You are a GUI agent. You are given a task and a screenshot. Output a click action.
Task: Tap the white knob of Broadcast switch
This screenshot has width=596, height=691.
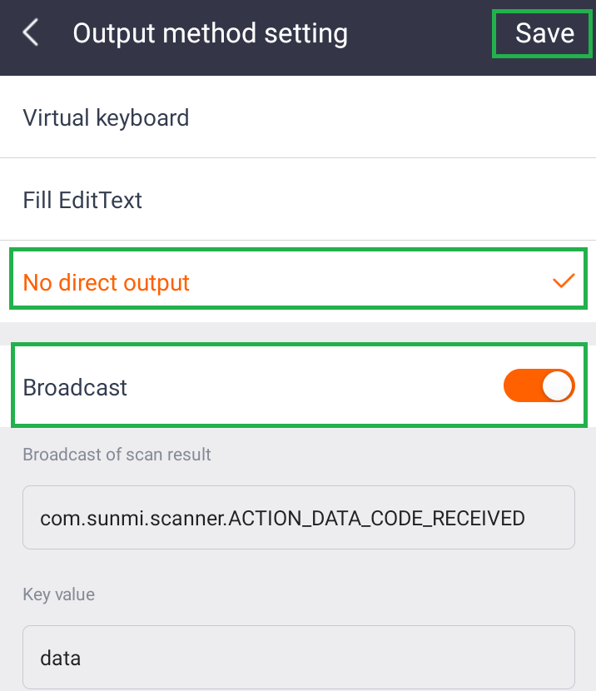(558, 386)
